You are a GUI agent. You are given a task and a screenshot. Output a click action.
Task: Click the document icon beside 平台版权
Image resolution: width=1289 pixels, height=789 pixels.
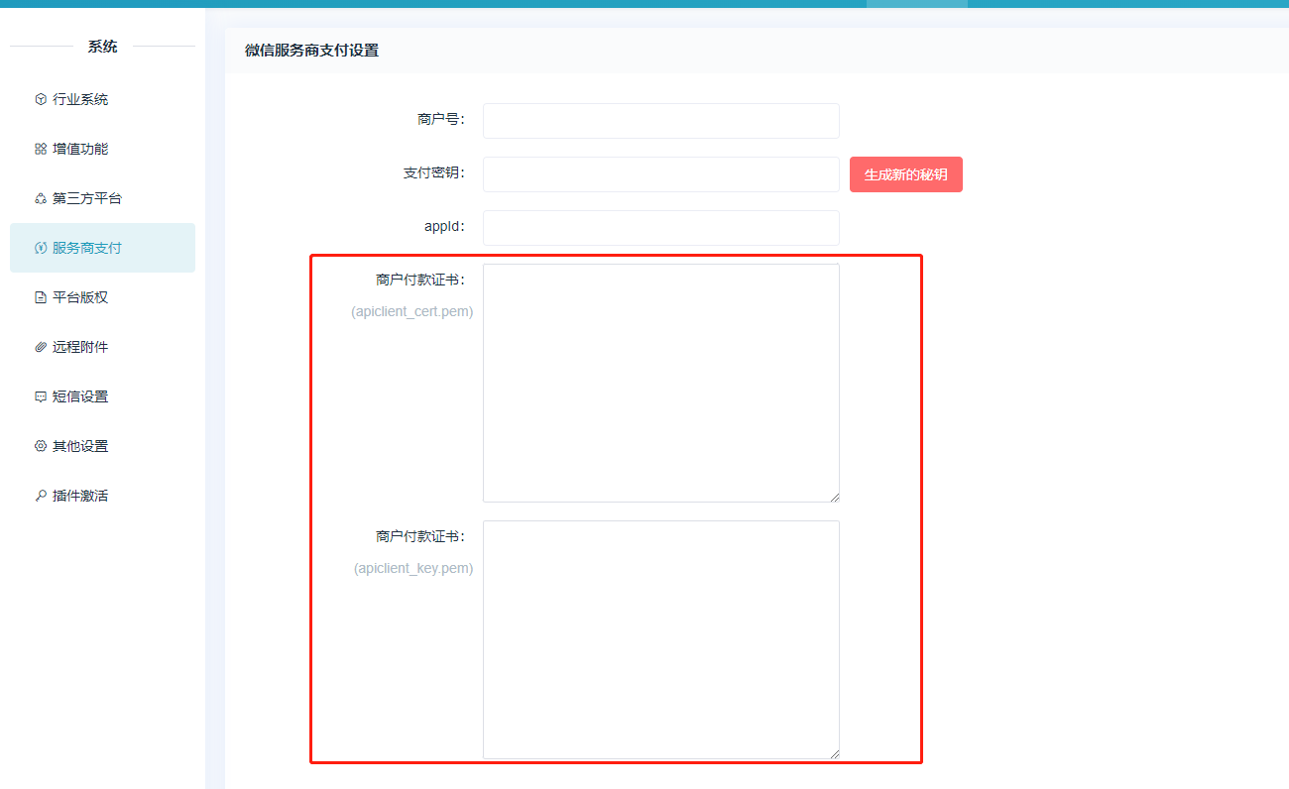click(41, 297)
